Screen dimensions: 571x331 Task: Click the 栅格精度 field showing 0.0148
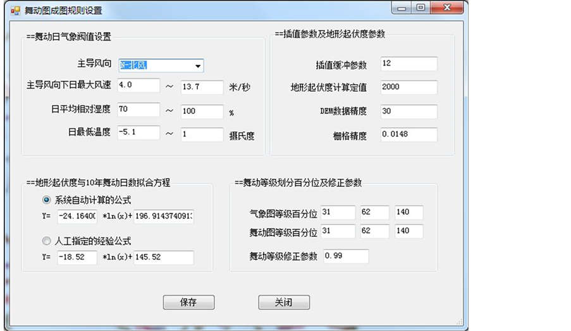[x=408, y=135]
